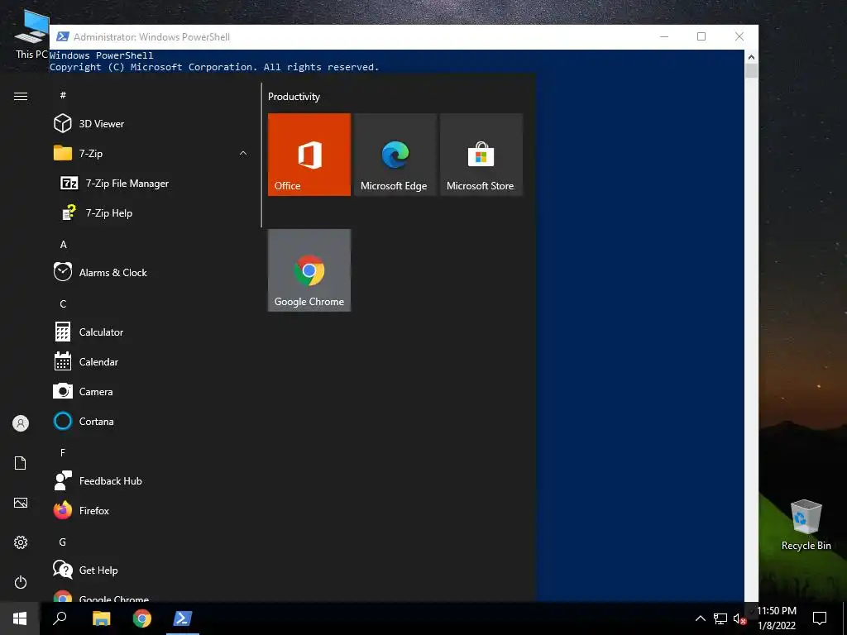Launch 7-Zip File Manager

tap(151, 183)
